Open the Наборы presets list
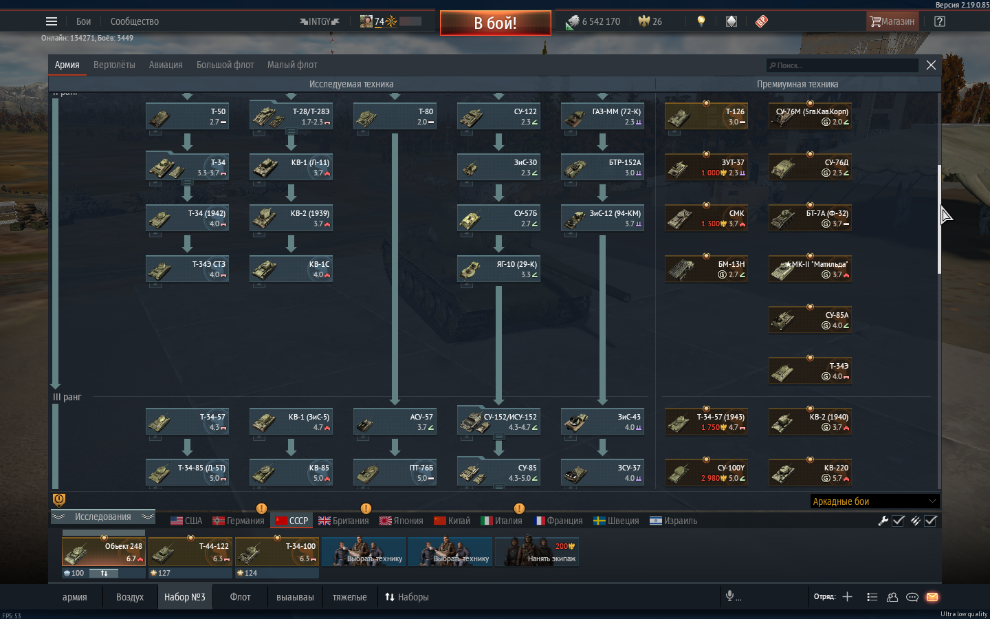Viewport: 990px width, 619px height. [406, 597]
